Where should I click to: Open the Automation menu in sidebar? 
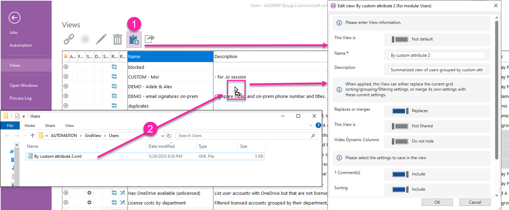(x=21, y=45)
